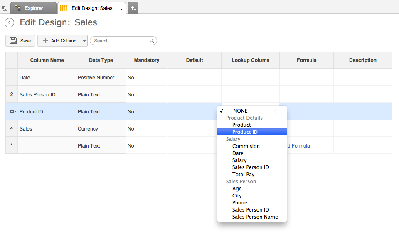
Task: Close the Edit Design: Sales tab
Action: (x=120, y=8)
